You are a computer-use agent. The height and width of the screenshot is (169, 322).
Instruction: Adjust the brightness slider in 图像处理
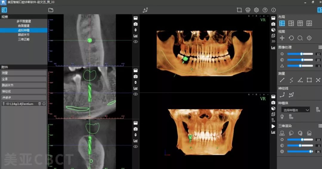[x=300, y=54]
